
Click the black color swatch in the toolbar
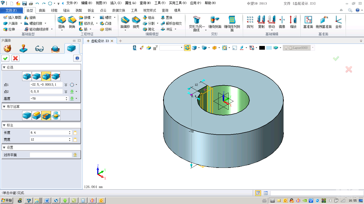262,48
